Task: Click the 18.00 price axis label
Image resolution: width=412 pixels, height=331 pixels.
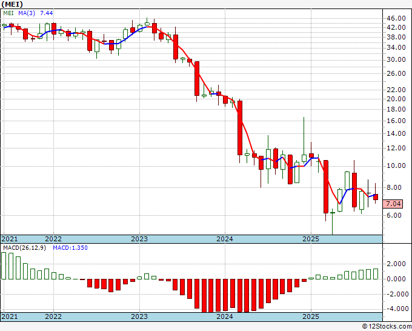Action: pos(396,109)
